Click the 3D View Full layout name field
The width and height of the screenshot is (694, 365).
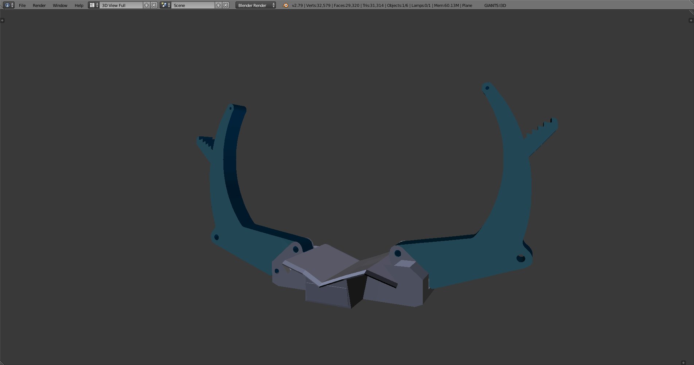121,5
